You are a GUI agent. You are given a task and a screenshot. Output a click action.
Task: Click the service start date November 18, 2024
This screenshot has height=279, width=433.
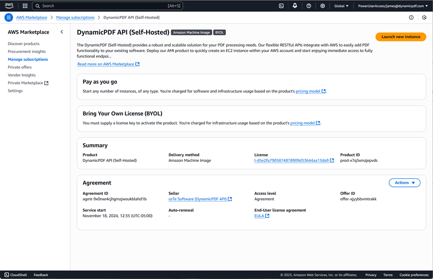pos(117,216)
